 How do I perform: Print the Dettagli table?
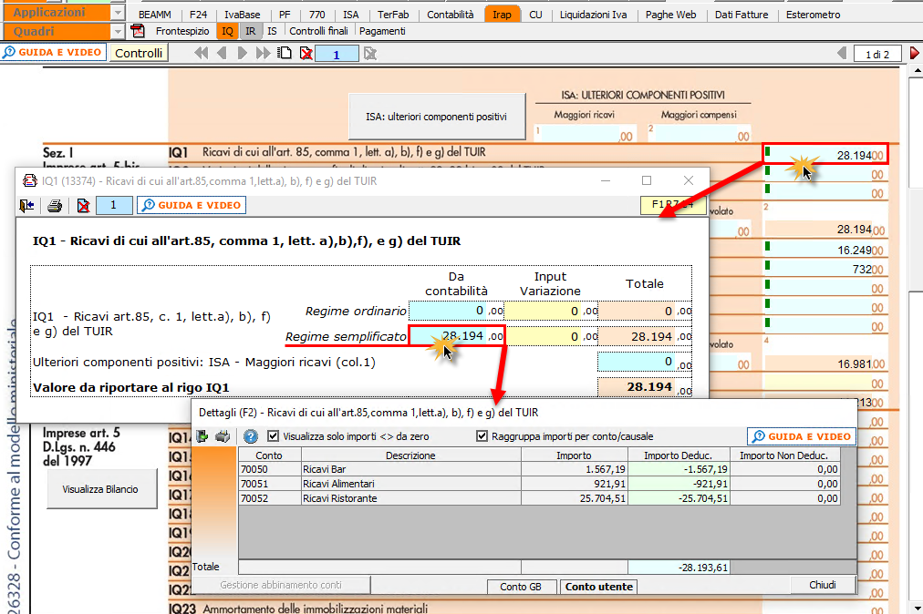coord(223,436)
